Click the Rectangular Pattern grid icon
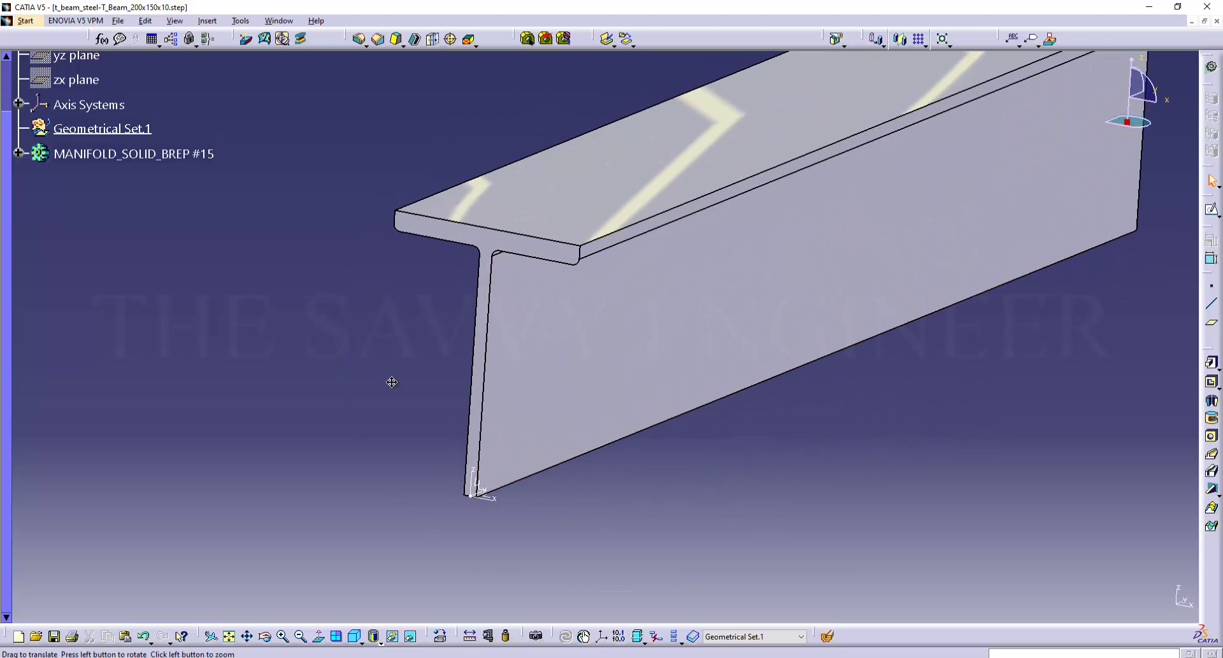 [x=918, y=39]
